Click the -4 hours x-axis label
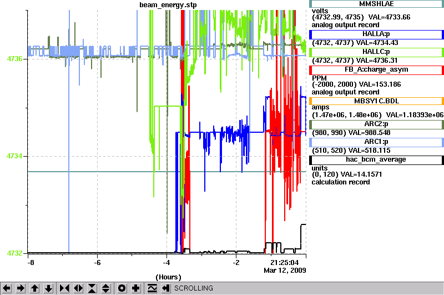This screenshot has width=444, height=295. (x=167, y=262)
